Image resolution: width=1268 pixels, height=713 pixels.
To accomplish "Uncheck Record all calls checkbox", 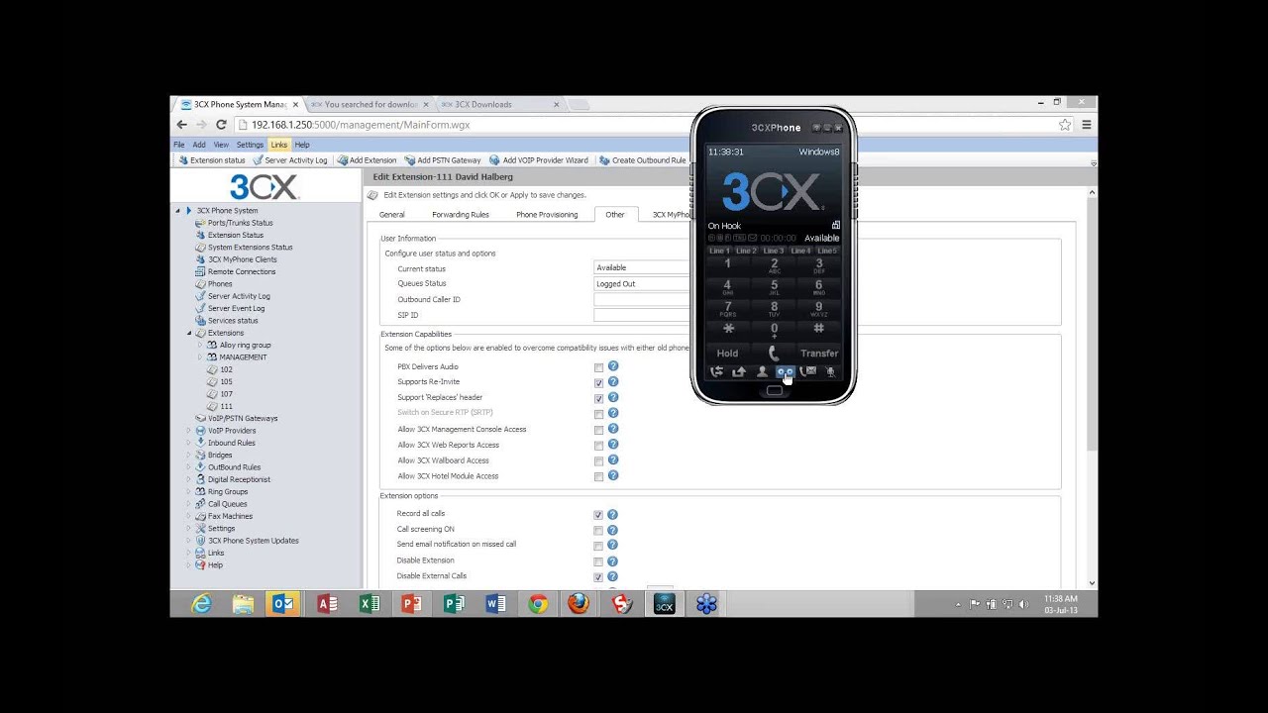I will 598,515.
